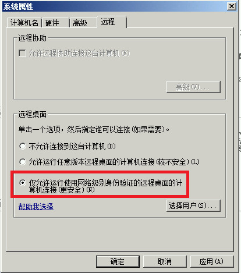Viewport: 241px width, 273px height.
Task: Click the 远程协助 group heading
Action: 32,38
